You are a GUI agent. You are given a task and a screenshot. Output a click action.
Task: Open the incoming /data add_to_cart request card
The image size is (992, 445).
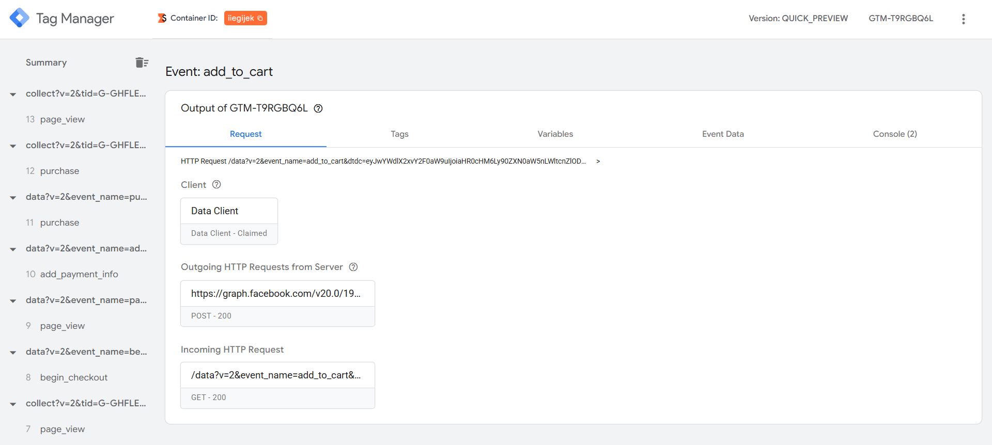[277, 385]
